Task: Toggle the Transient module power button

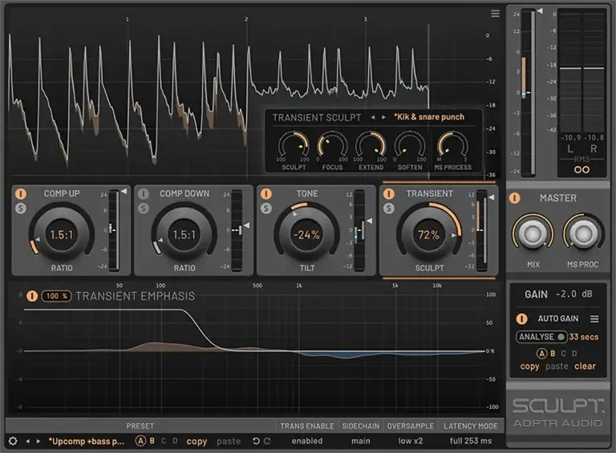Action: [x=388, y=194]
